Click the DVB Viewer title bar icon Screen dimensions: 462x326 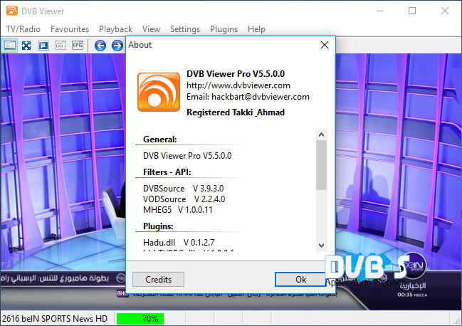12,11
